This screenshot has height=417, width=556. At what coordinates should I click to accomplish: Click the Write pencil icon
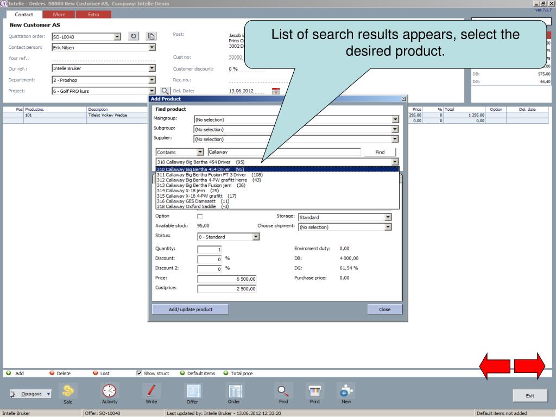151,391
